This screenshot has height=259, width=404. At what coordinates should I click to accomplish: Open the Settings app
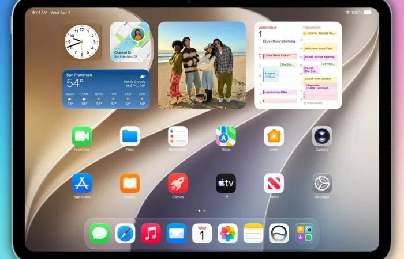pos(322,184)
